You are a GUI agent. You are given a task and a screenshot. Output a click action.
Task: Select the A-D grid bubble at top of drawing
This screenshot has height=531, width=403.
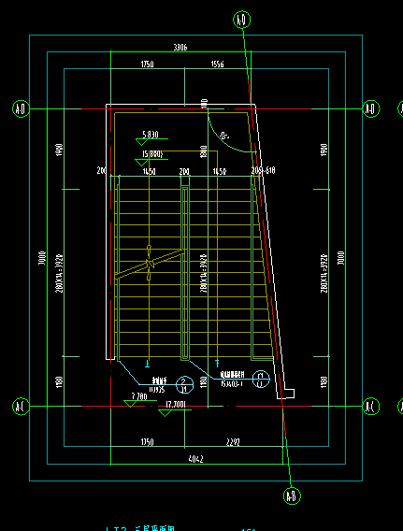242,20
